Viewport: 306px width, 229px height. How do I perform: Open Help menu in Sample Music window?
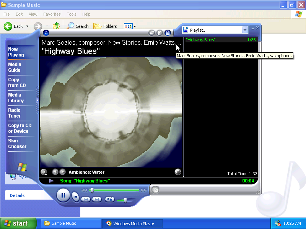point(86,14)
